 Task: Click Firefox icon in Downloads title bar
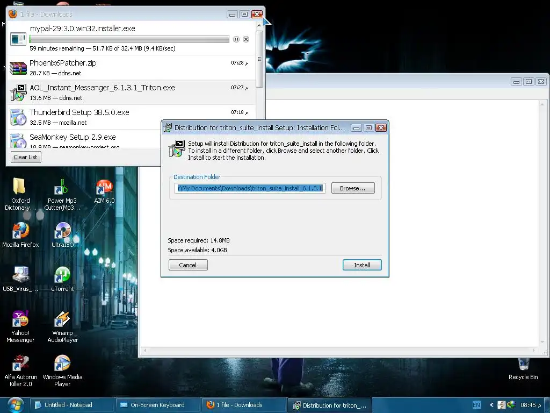click(x=13, y=14)
